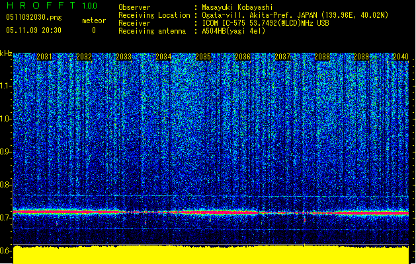The width and height of the screenshot is (416, 264).
Task: Click the 2035 time marker
Action: [x=203, y=57]
